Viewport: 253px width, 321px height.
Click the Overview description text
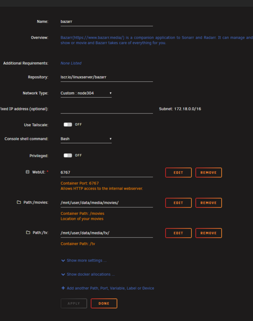[x=156, y=40]
